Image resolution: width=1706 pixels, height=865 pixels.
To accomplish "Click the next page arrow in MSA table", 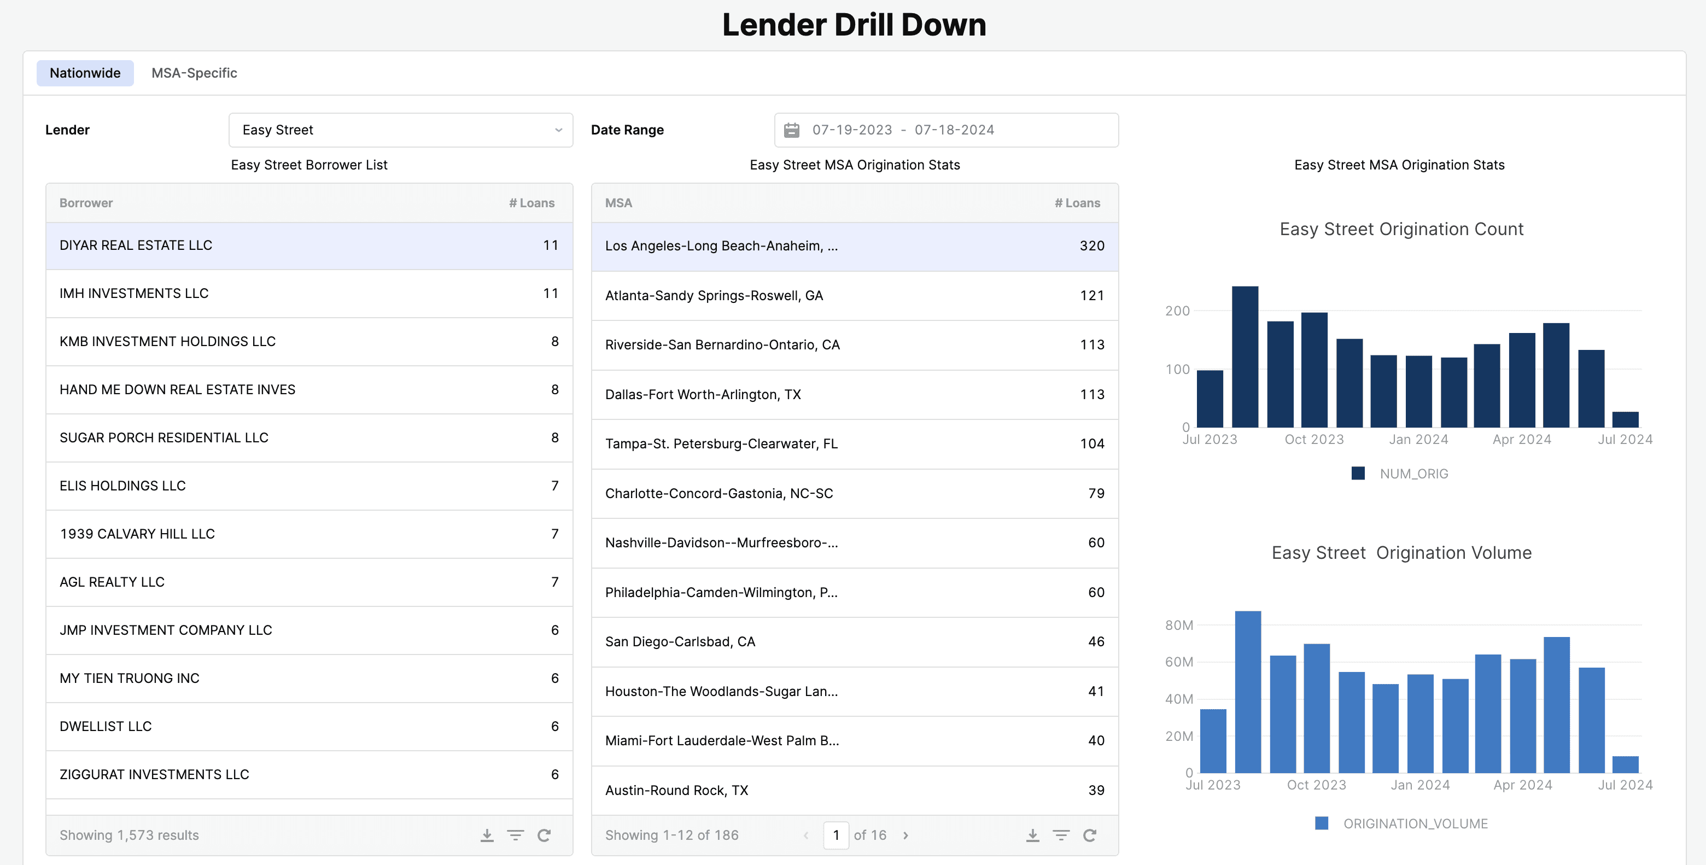I will 906,835.
